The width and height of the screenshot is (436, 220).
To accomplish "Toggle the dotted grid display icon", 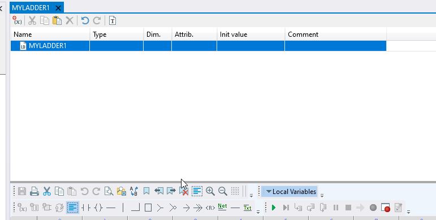I will pyautogui.click(x=235, y=191).
